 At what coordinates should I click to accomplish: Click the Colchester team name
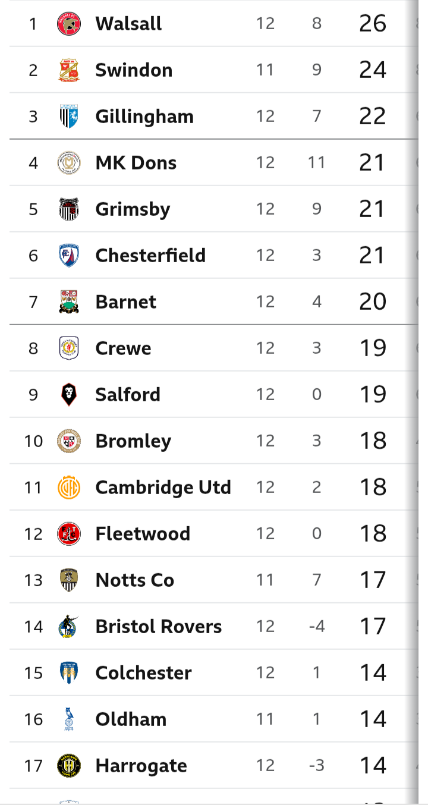[143, 673]
